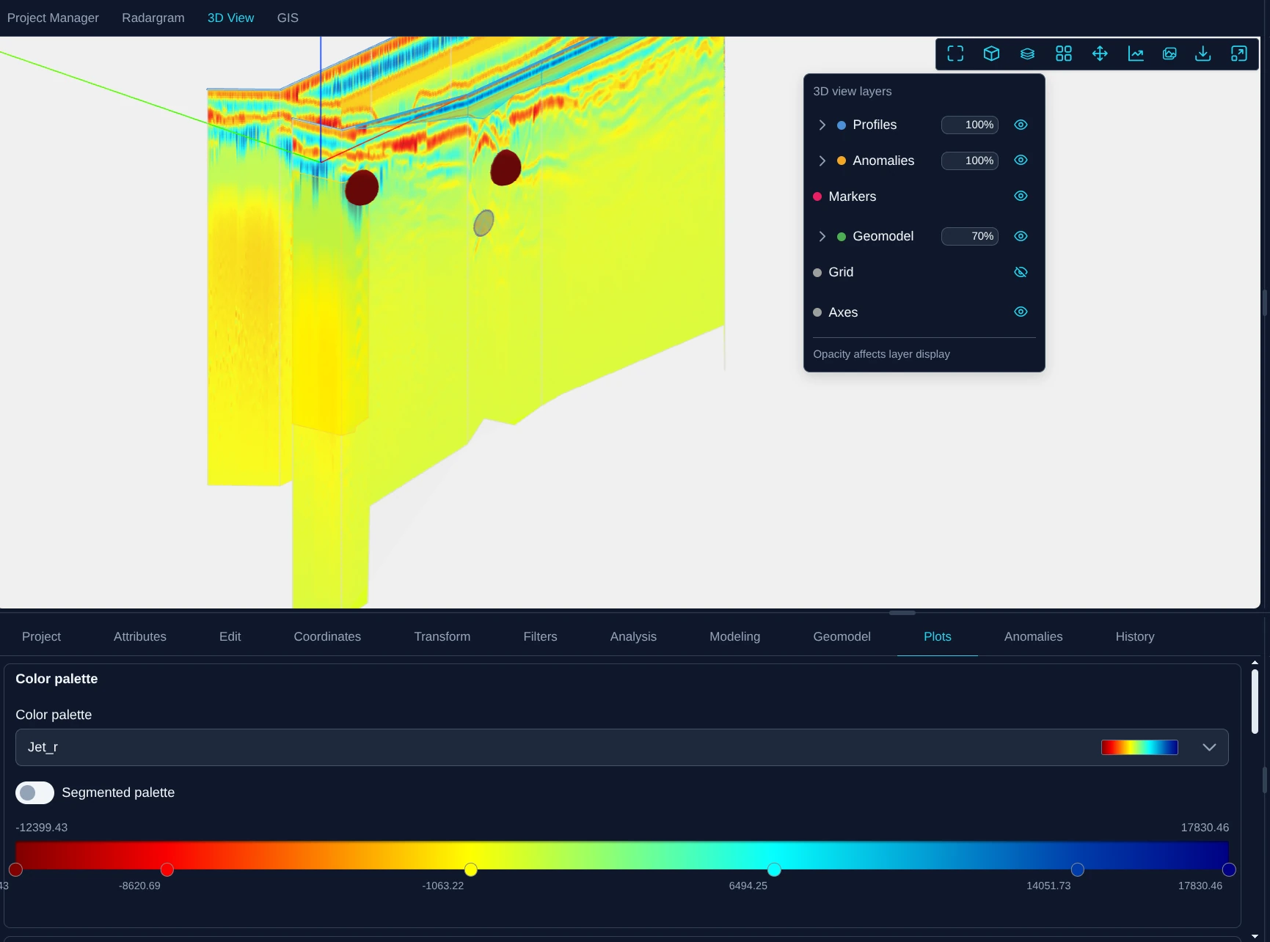Click the yellow color stop at -1063.22
The width and height of the screenshot is (1270, 942).
point(471,869)
